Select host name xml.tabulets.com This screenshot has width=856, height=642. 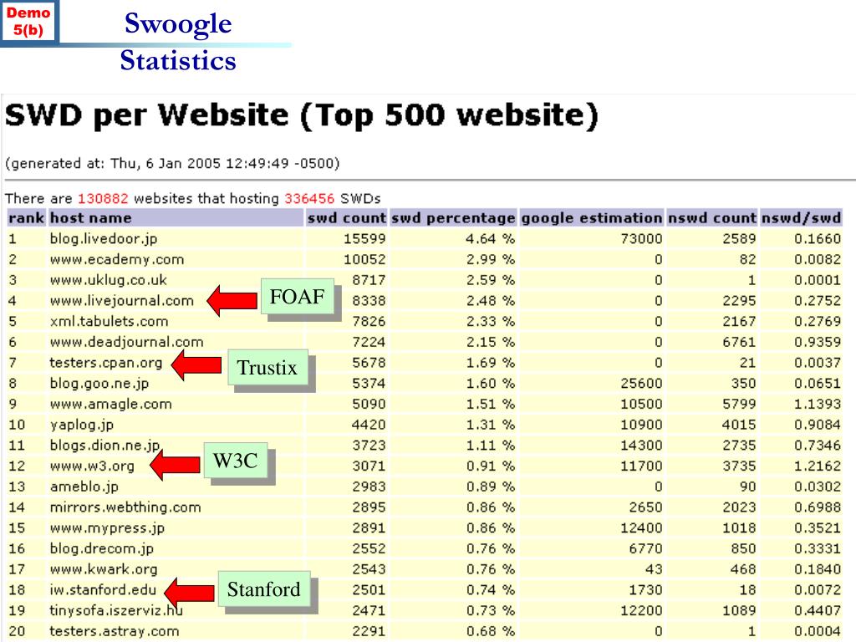pos(109,321)
